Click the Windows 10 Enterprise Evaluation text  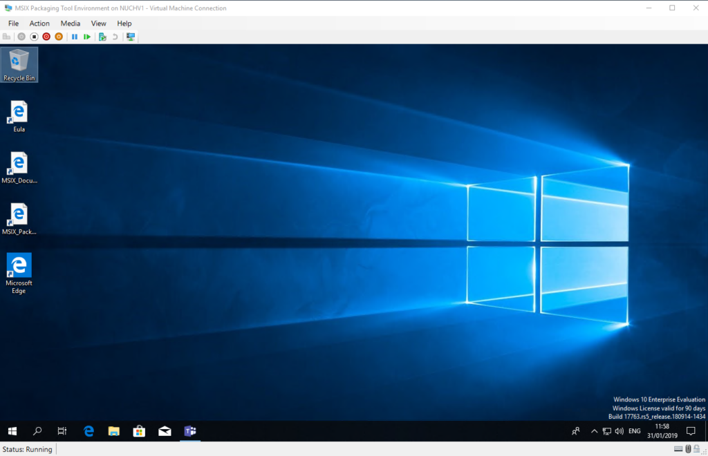659,399
